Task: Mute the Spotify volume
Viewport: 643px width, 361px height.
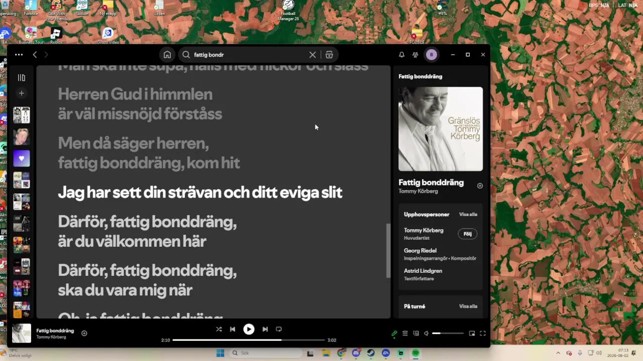Action: [x=426, y=333]
